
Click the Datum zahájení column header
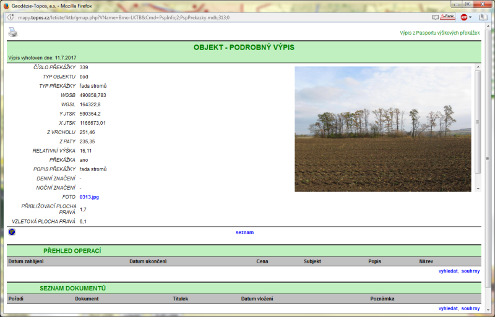pos(26,261)
